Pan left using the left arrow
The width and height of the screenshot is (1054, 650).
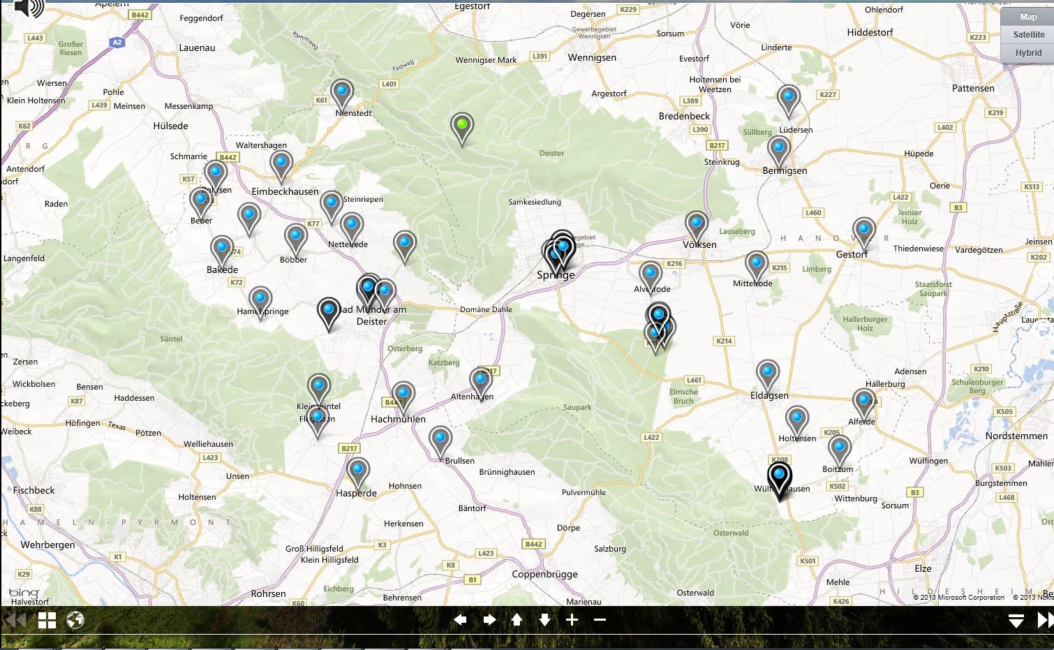(x=460, y=620)
